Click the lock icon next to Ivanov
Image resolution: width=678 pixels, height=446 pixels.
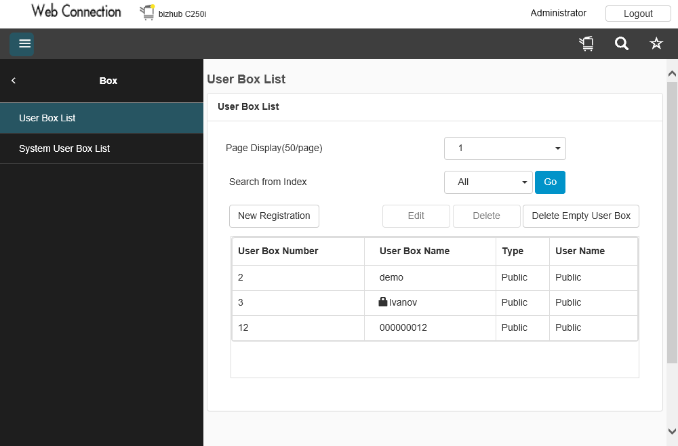383,302
